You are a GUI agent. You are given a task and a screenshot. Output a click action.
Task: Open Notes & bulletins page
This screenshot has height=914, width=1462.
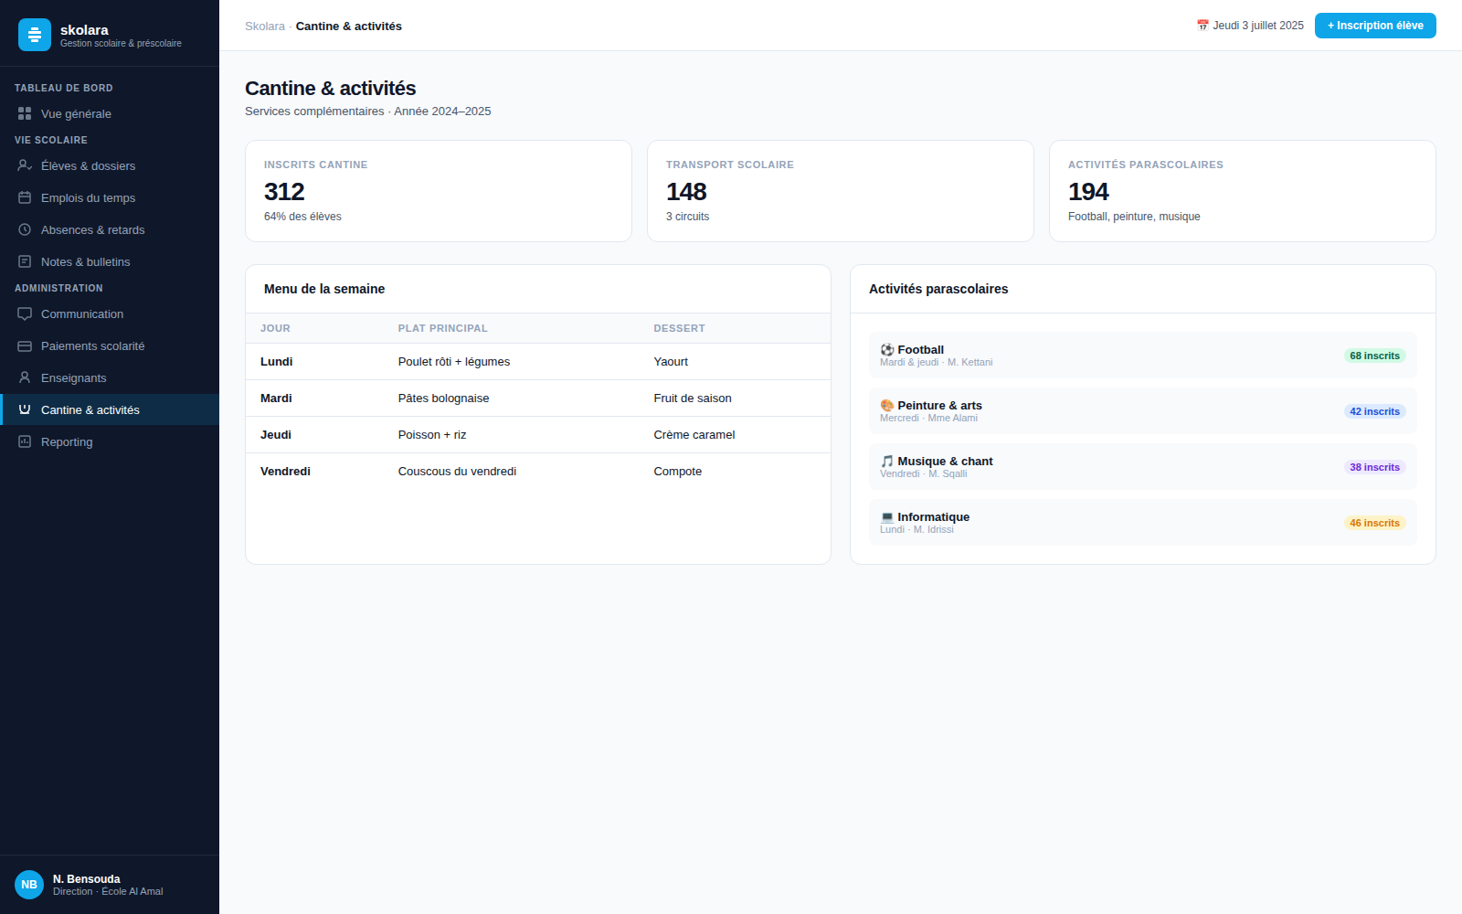click(x=110, y=261)
